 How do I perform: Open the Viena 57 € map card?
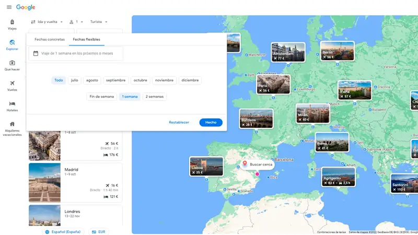click(355, 90)
